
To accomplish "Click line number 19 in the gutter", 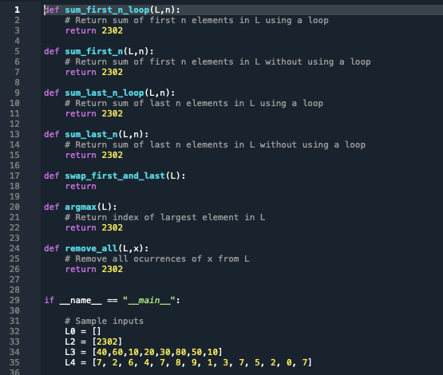I will point(14,196).
